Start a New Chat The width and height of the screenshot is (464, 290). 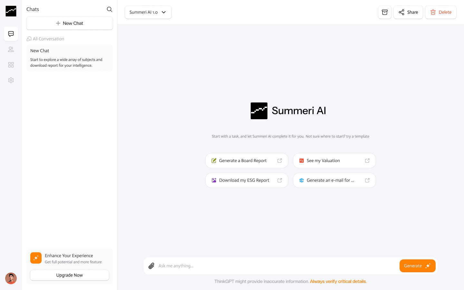(70, 23)
